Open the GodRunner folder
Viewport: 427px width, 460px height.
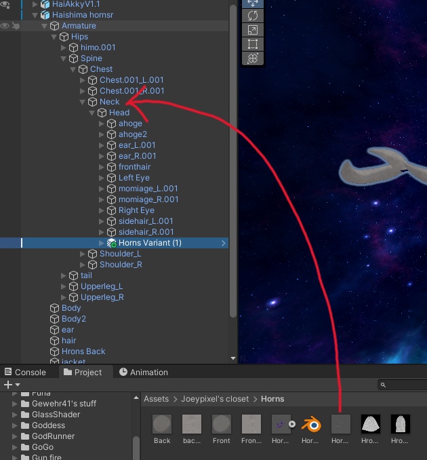(x=53, y=436)
